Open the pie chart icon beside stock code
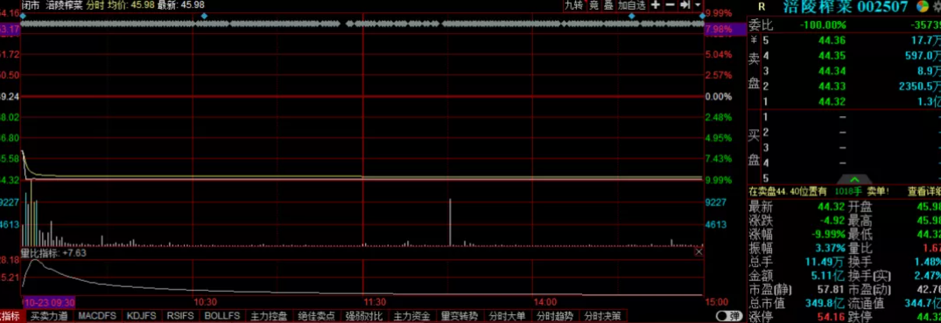 pos(923,6)
